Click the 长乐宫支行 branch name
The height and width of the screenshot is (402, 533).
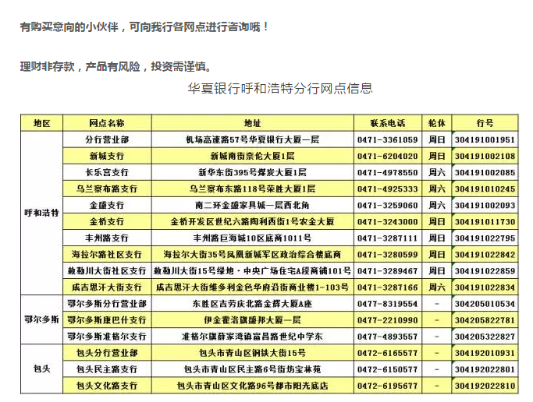107,172
